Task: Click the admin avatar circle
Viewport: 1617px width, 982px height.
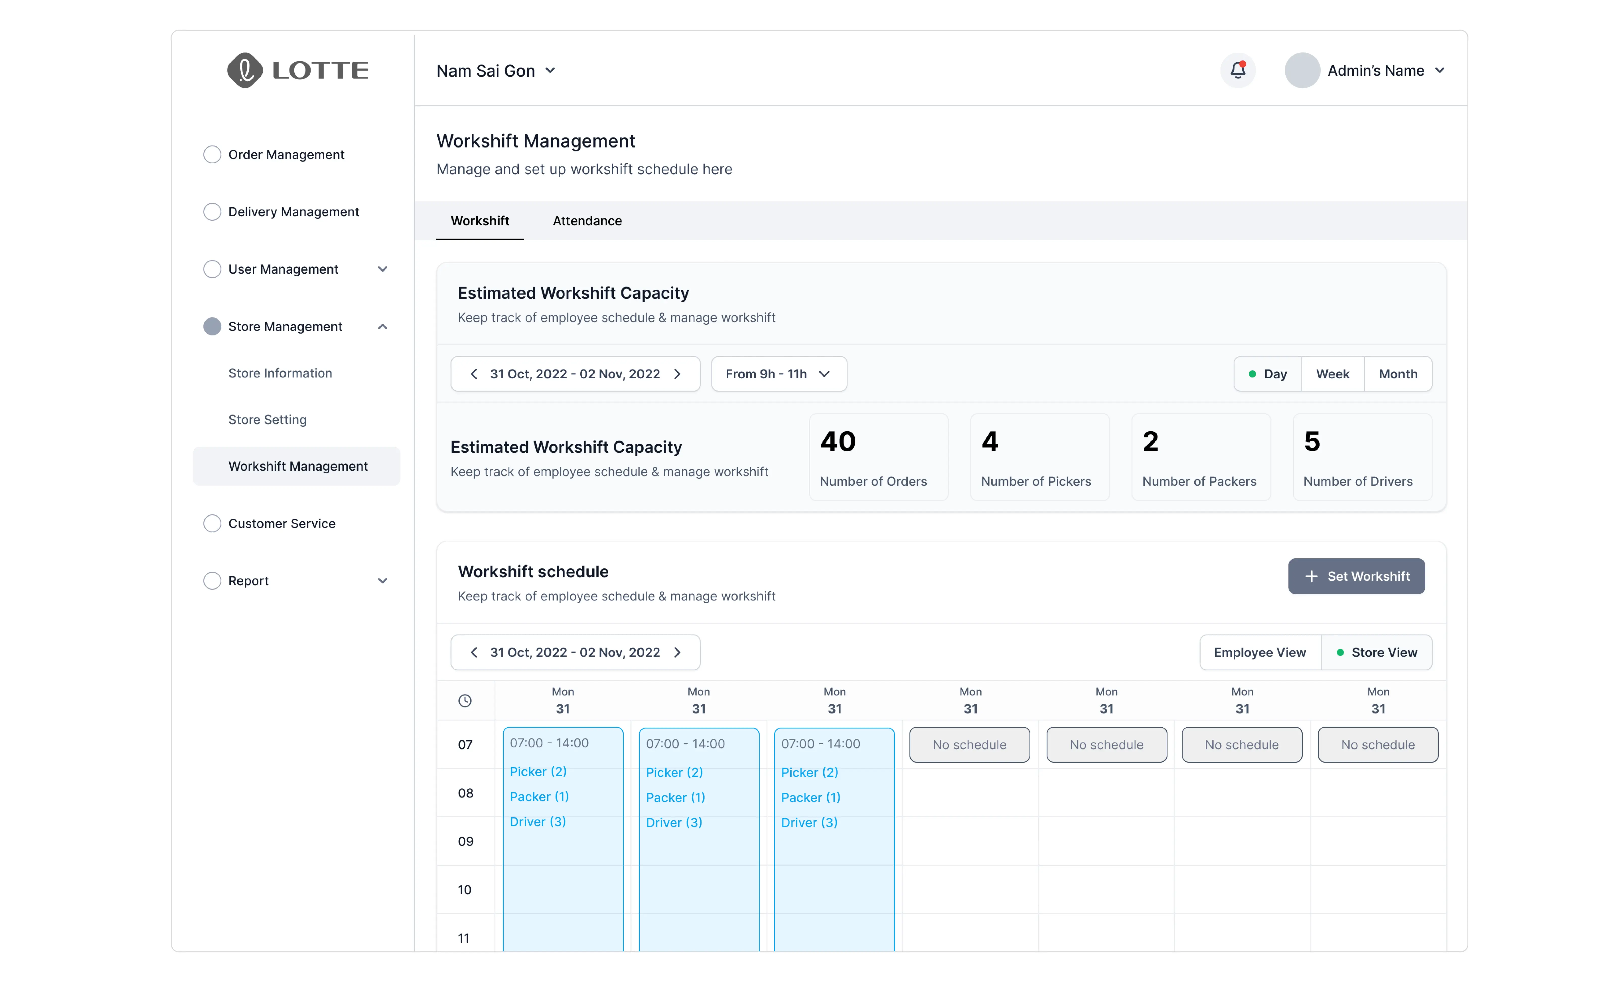Action: click(x=1302, y=70)
